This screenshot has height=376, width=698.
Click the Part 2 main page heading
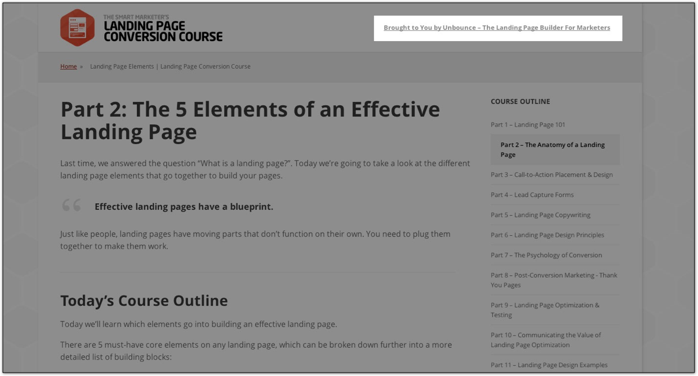pos(250,120)
